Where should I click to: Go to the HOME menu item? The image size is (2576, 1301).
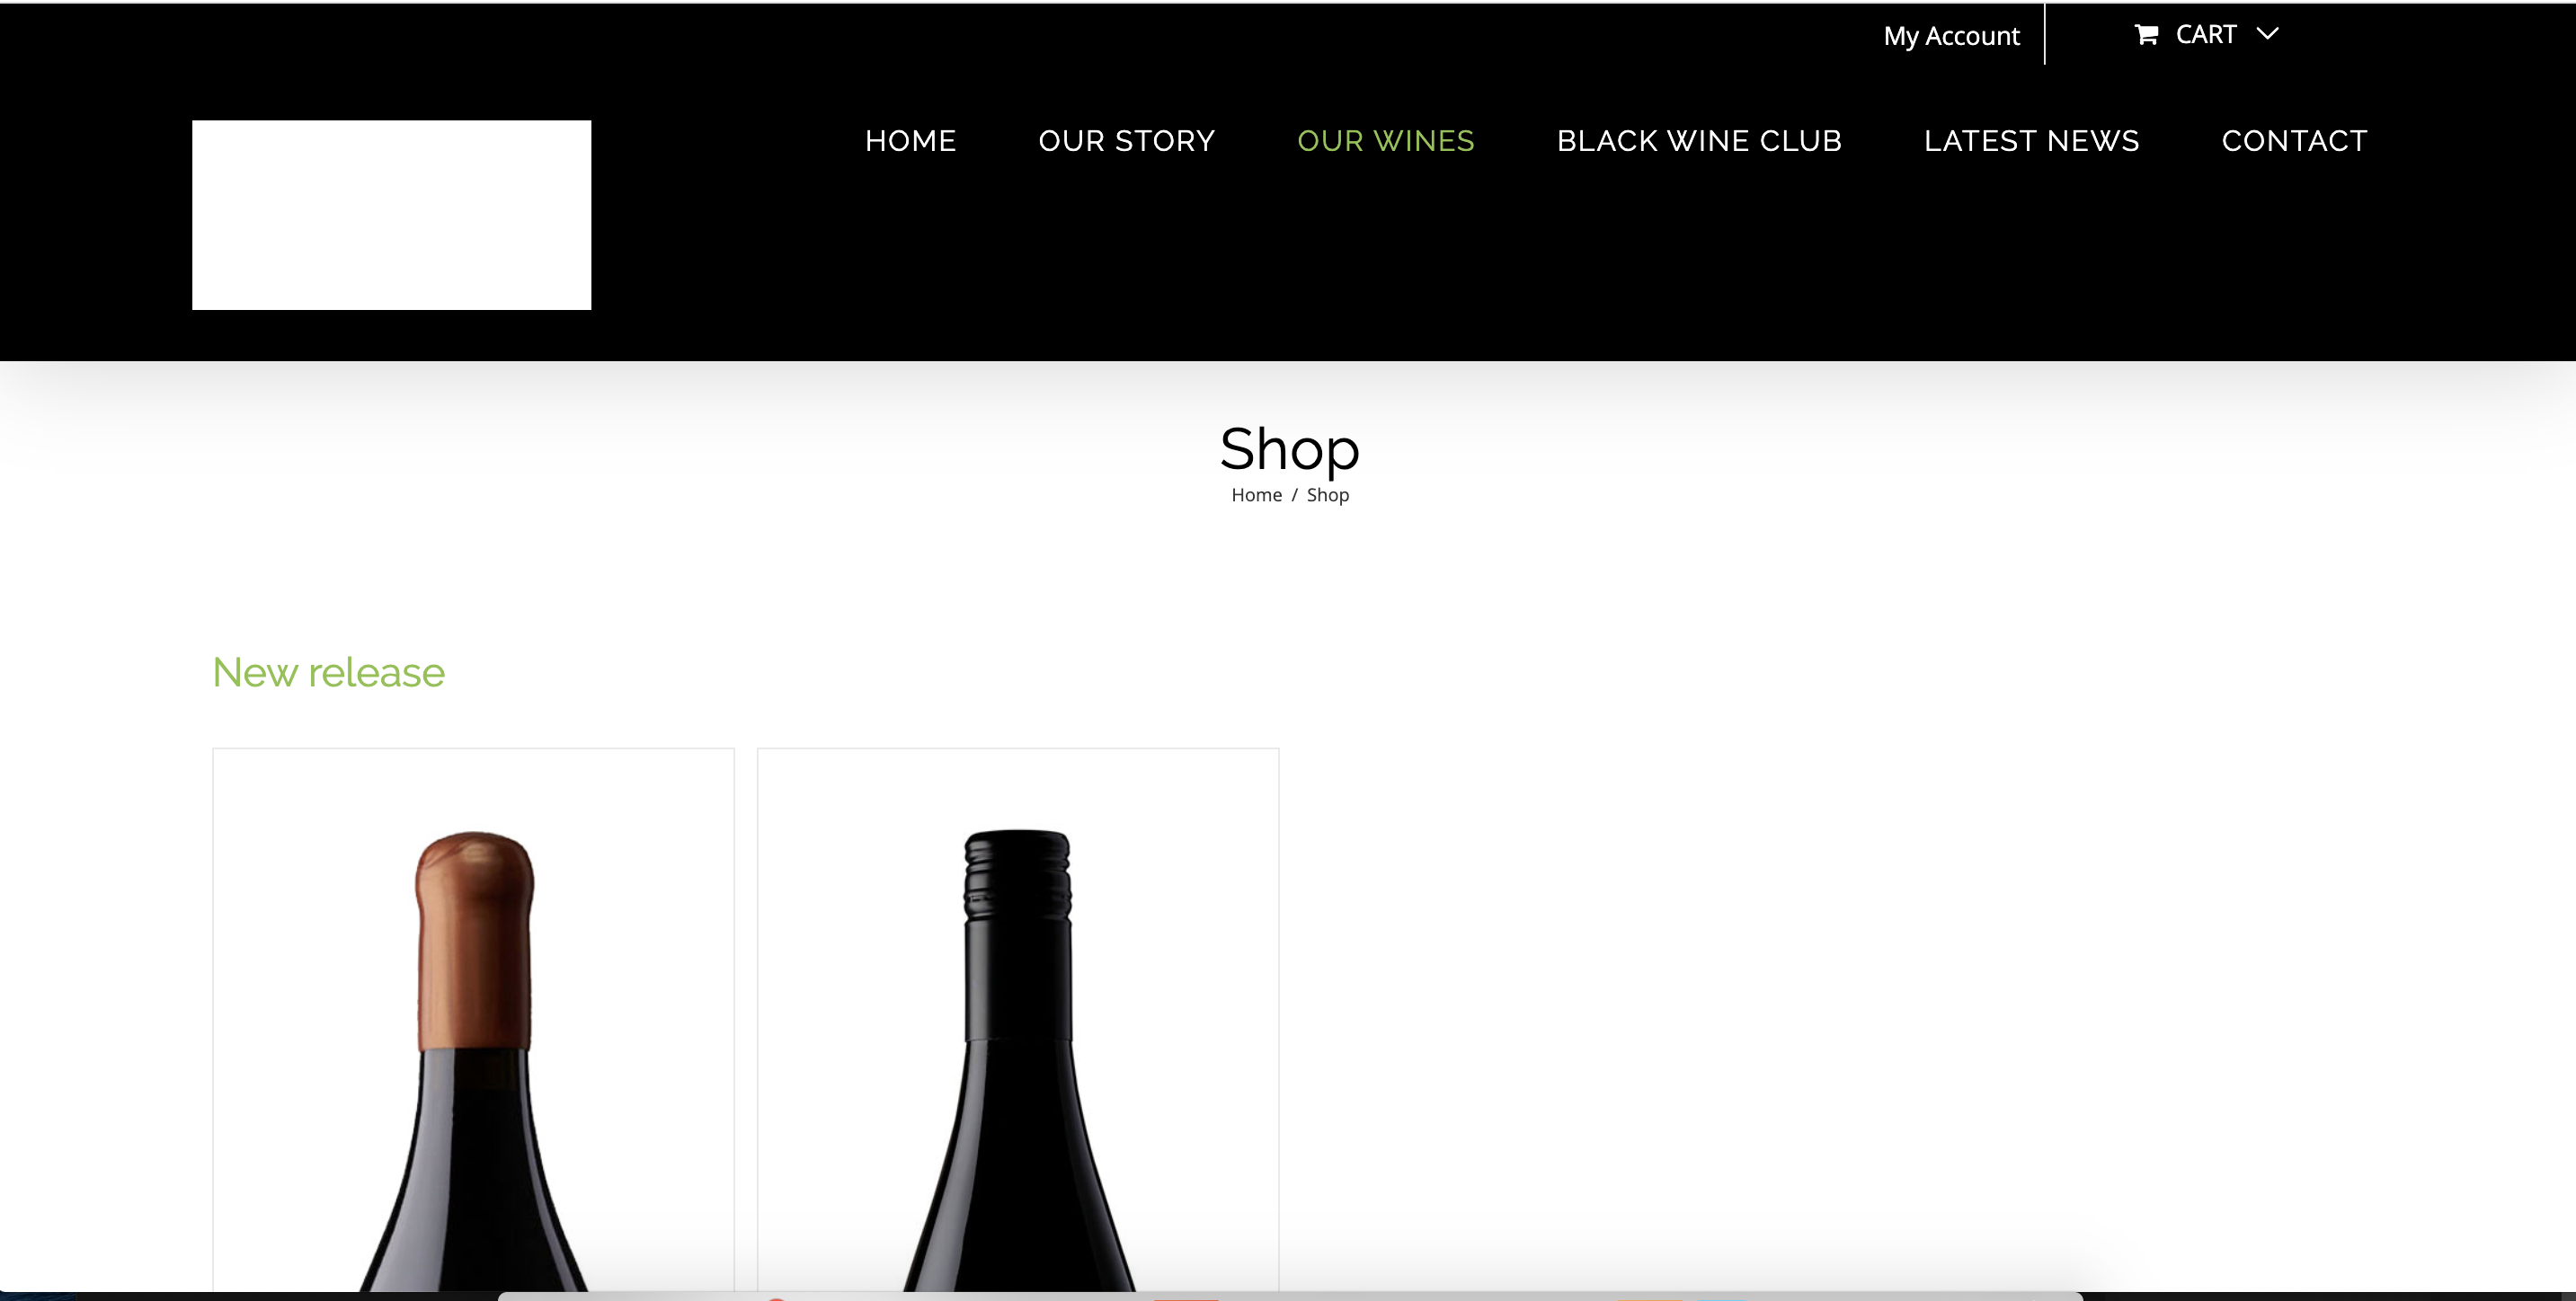[910, 141]
